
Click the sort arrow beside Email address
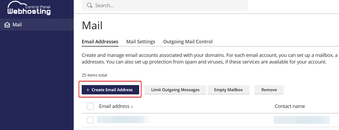tap(132, 107)
